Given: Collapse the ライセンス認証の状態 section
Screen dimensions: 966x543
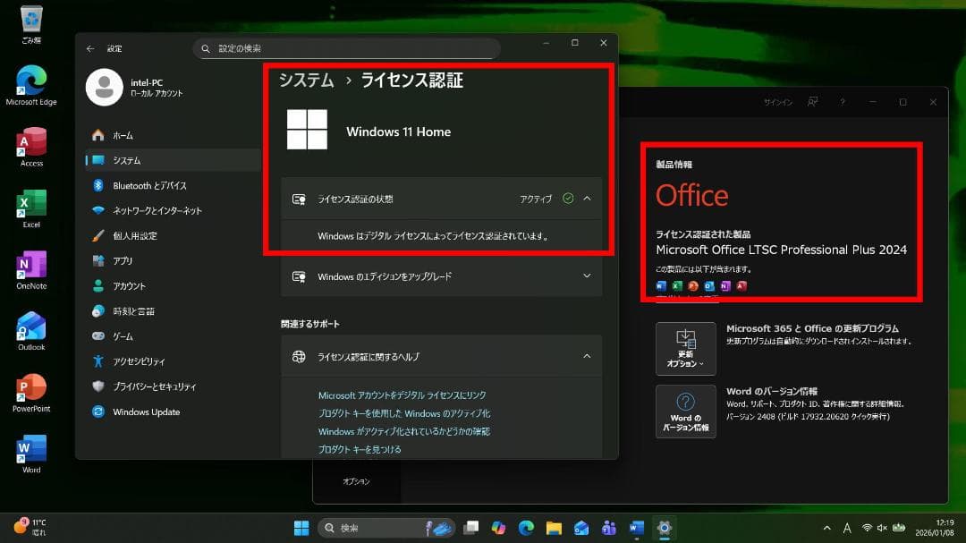Looking at the screenshot, I should pos(586,198).
